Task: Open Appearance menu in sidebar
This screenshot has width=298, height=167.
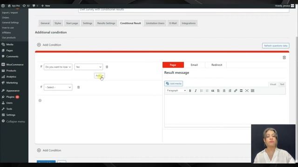Action: pyautogui.click(x=13, y=91)
